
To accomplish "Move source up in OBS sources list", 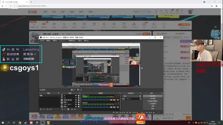I will [72, 109].
